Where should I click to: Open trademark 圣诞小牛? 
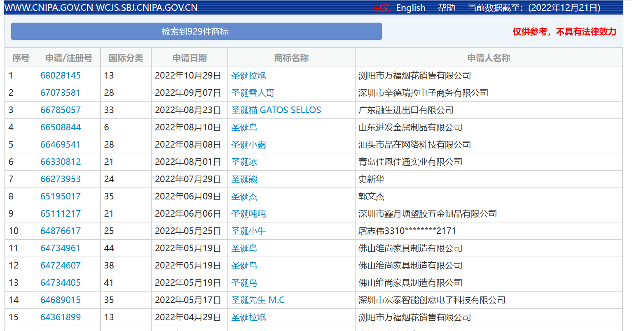pos(248,231)
